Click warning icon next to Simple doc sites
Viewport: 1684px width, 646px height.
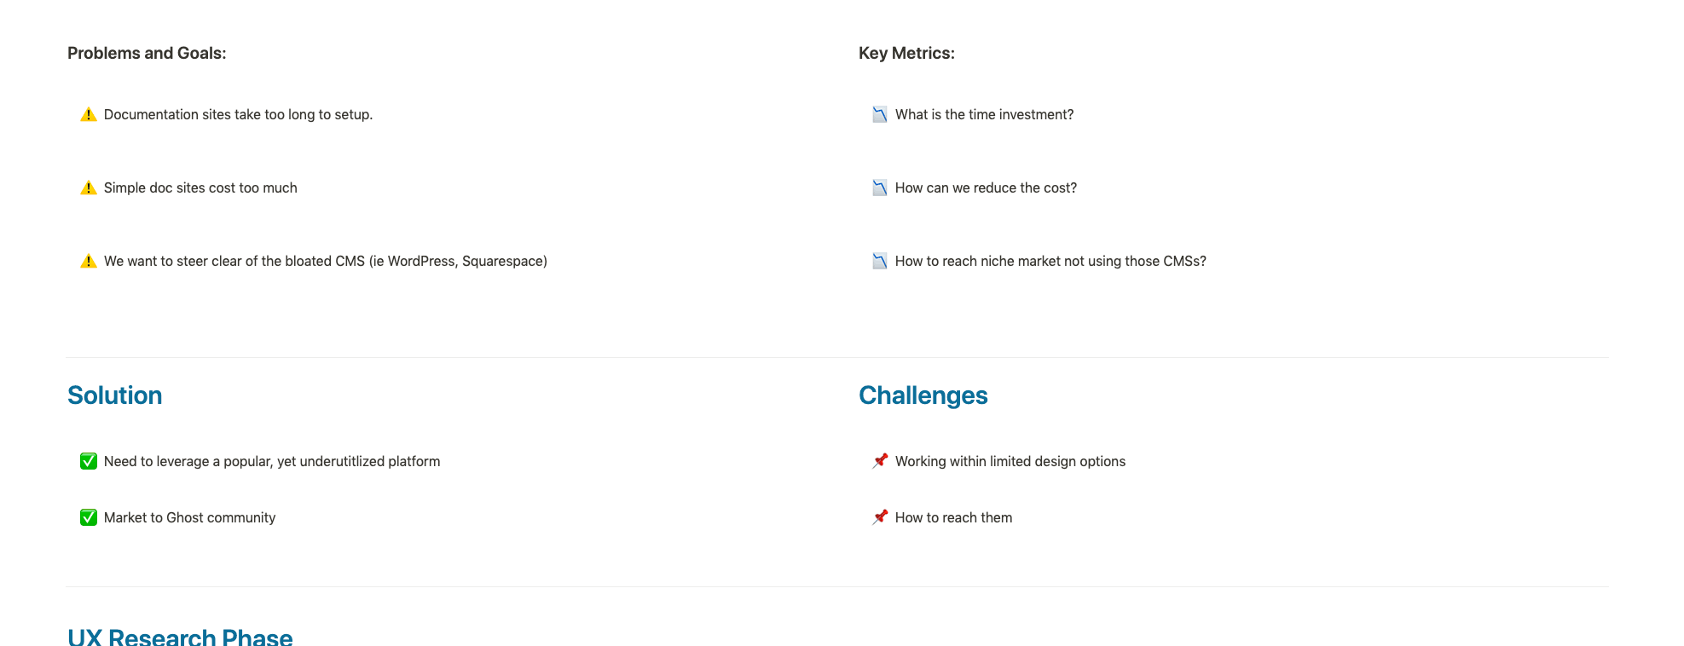pyautogui.click(x=88, y=187)
